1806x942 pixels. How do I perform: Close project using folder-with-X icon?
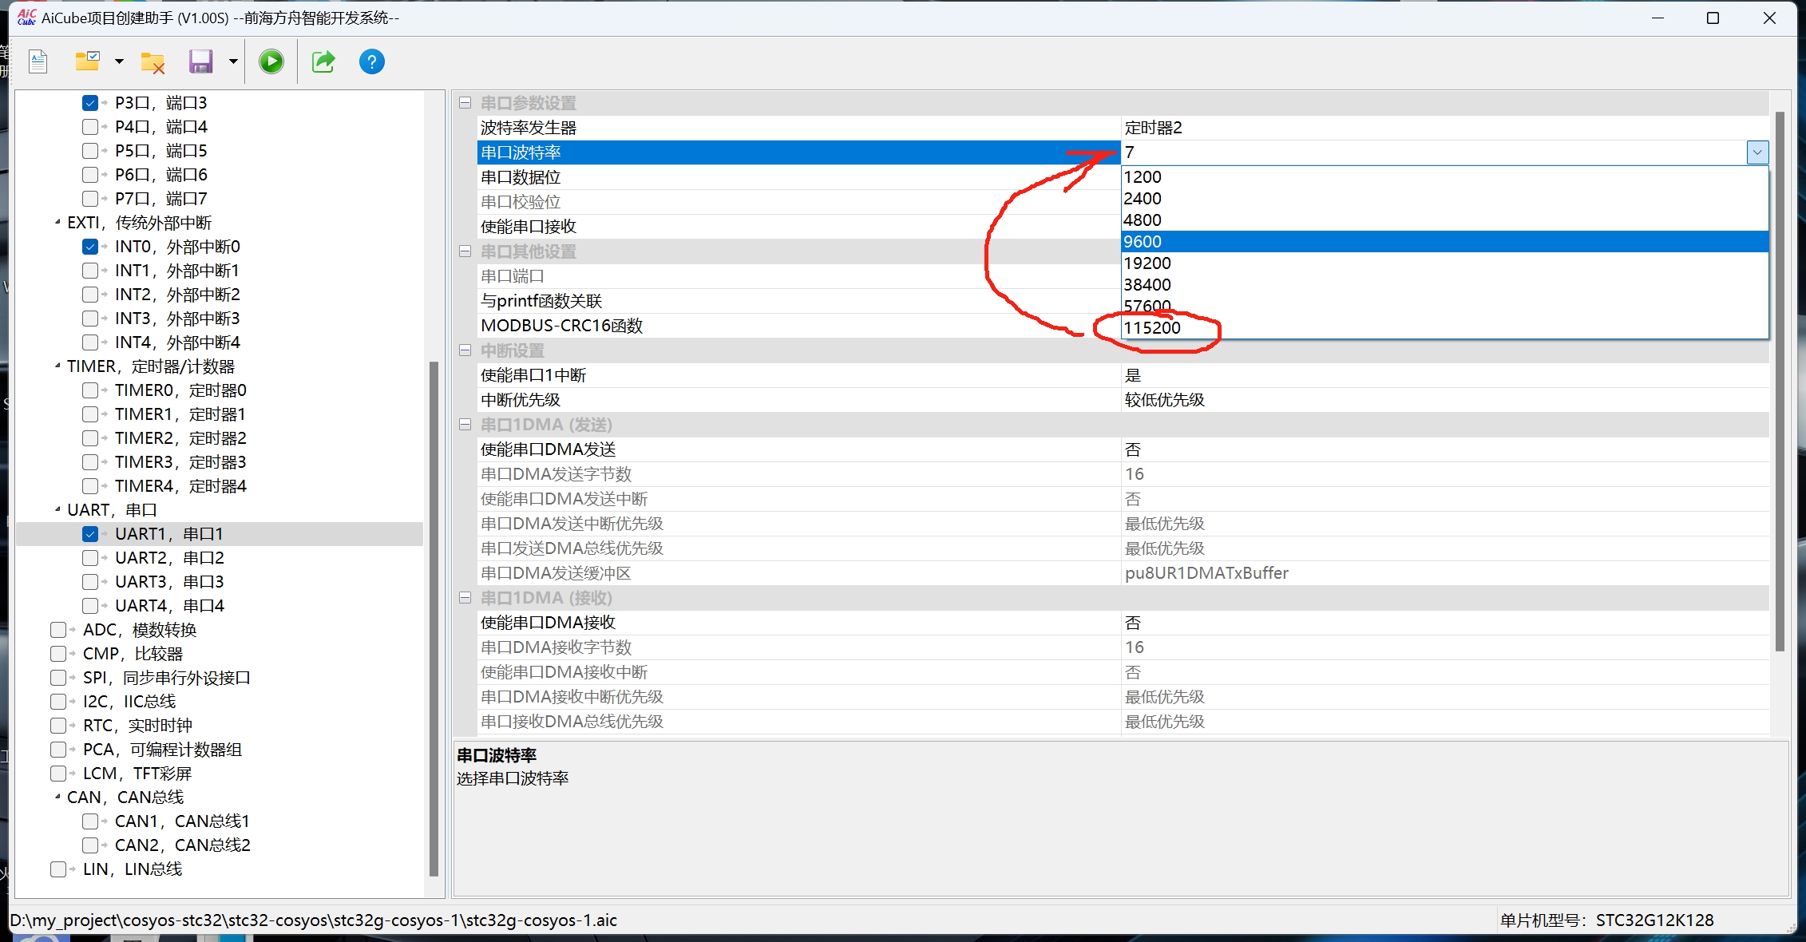click(152, 62)
